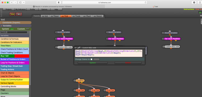Open the Help menu
Image resolution: width=202 pixels, height=97 pixels.
pos(56,9)
